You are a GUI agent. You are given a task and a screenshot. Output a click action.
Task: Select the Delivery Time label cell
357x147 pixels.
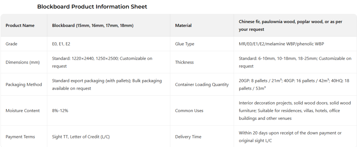tap(188, 137)
